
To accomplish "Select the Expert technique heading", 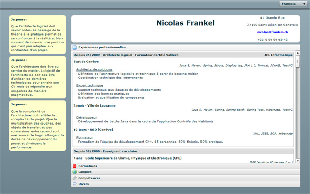I will 90,85.
